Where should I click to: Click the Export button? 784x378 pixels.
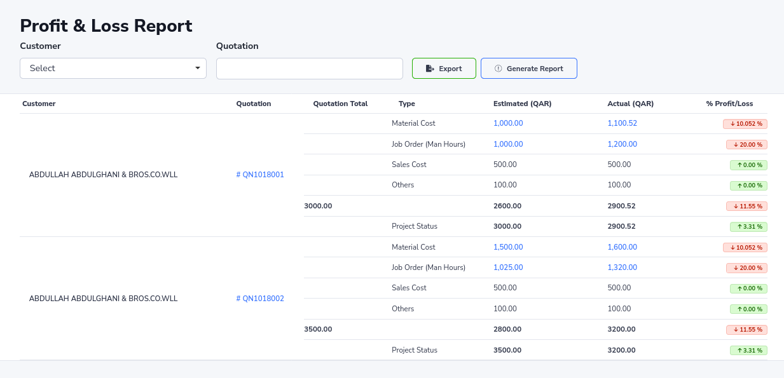(444, 69)
